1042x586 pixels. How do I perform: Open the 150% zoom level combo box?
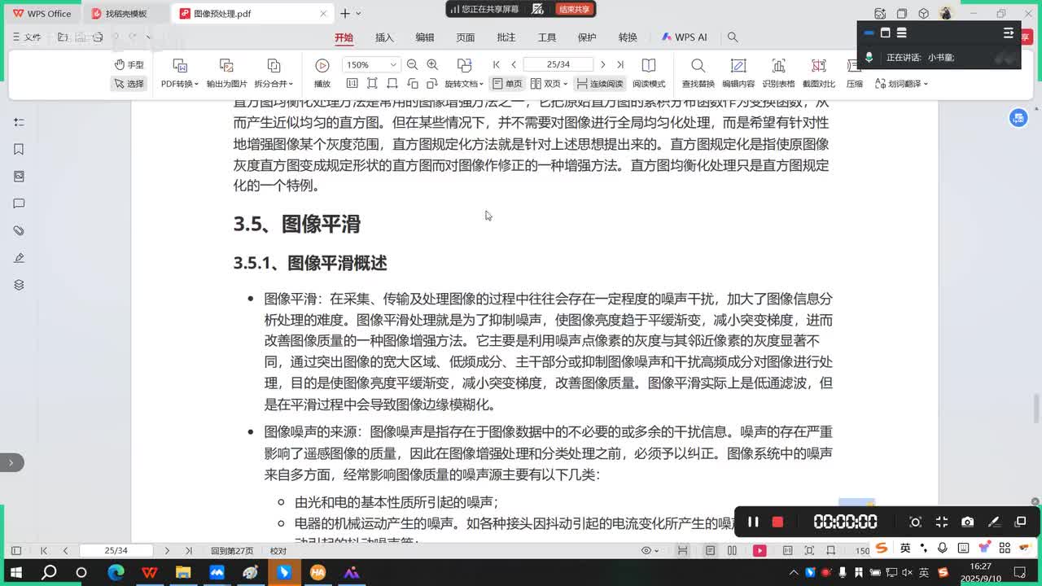pyautogui.click(x=371, y=65)
